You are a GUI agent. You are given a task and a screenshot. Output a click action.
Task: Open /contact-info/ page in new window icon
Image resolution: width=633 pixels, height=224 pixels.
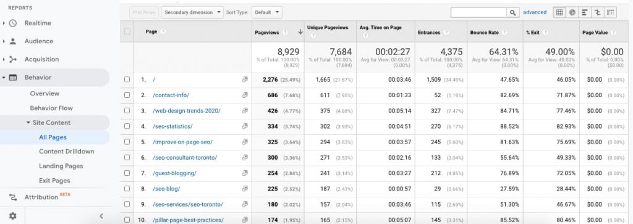pos(245,95)
